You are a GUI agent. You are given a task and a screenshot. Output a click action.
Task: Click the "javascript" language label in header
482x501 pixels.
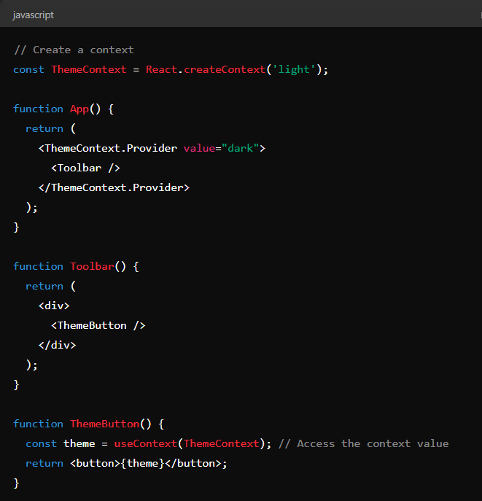(x=34, y=15)
